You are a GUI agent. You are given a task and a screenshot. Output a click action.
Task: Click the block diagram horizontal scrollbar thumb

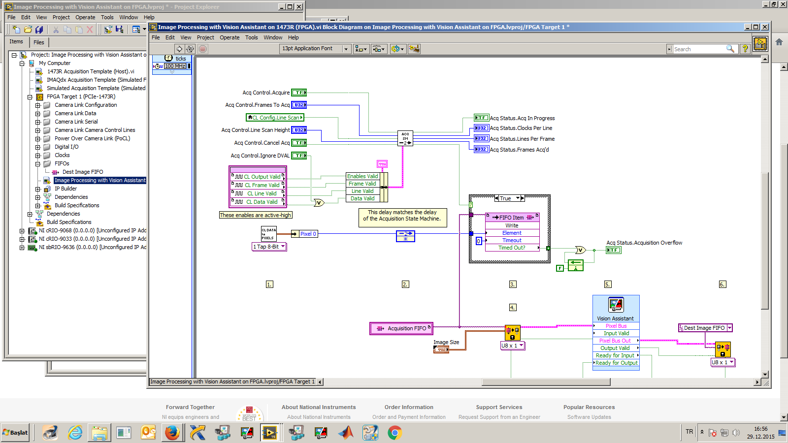click(546, 382)
